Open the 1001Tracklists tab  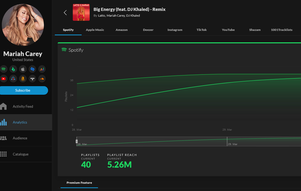(282, 30)
